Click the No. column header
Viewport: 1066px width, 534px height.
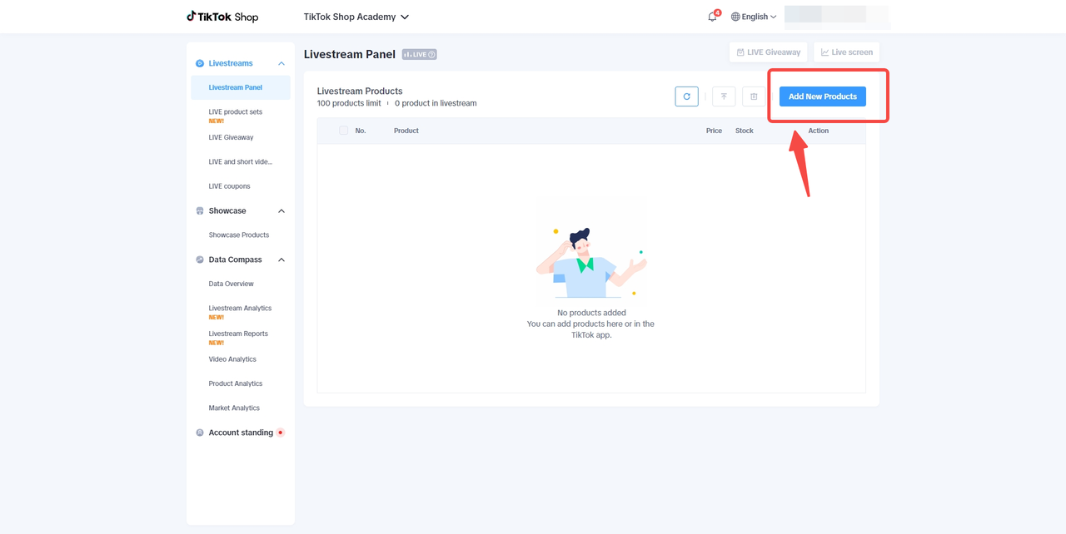(361, 131)
